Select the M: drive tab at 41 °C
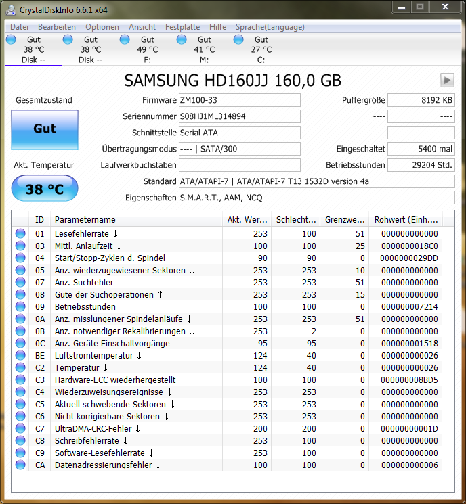The image size is (466, 504). coord(205,49)
